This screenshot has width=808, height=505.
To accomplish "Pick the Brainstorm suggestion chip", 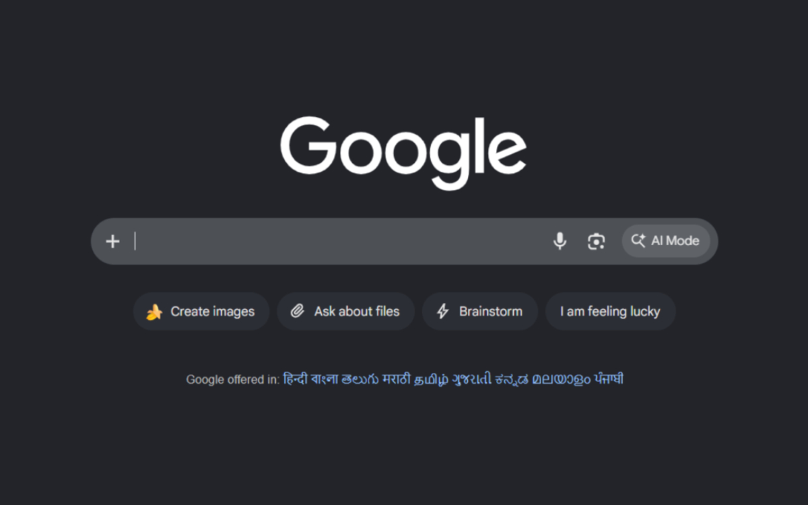I will (480, 311).
